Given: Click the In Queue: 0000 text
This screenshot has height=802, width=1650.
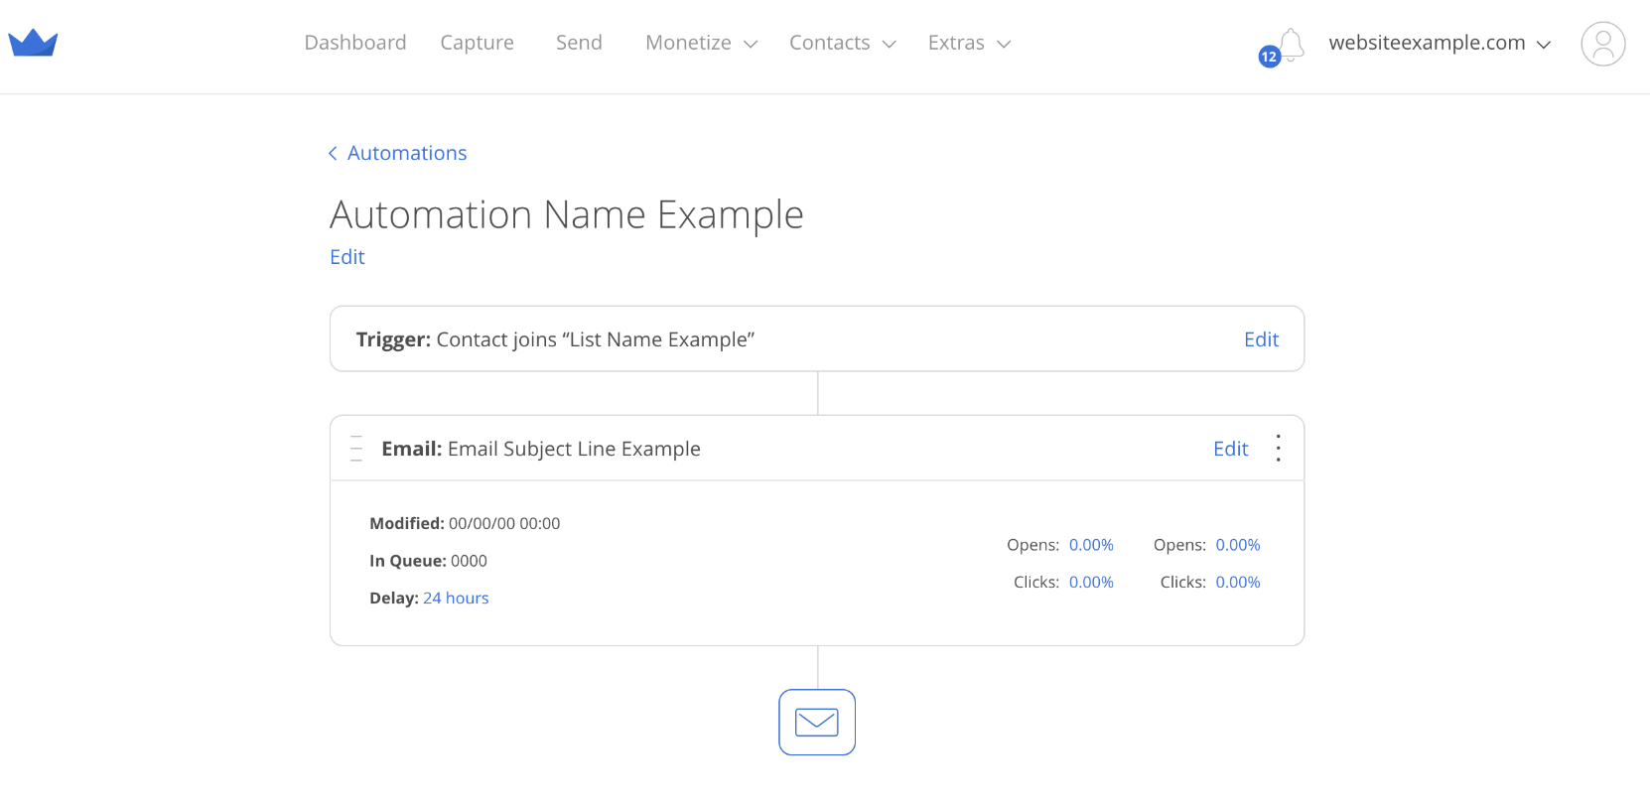Looking at the screenshot, I should (x=428, y=561).
